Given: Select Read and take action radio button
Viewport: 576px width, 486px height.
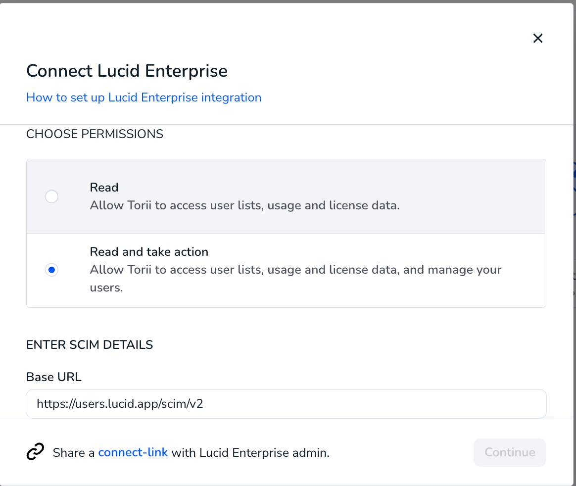Looking at the screenshot, I should pos(52,270).
